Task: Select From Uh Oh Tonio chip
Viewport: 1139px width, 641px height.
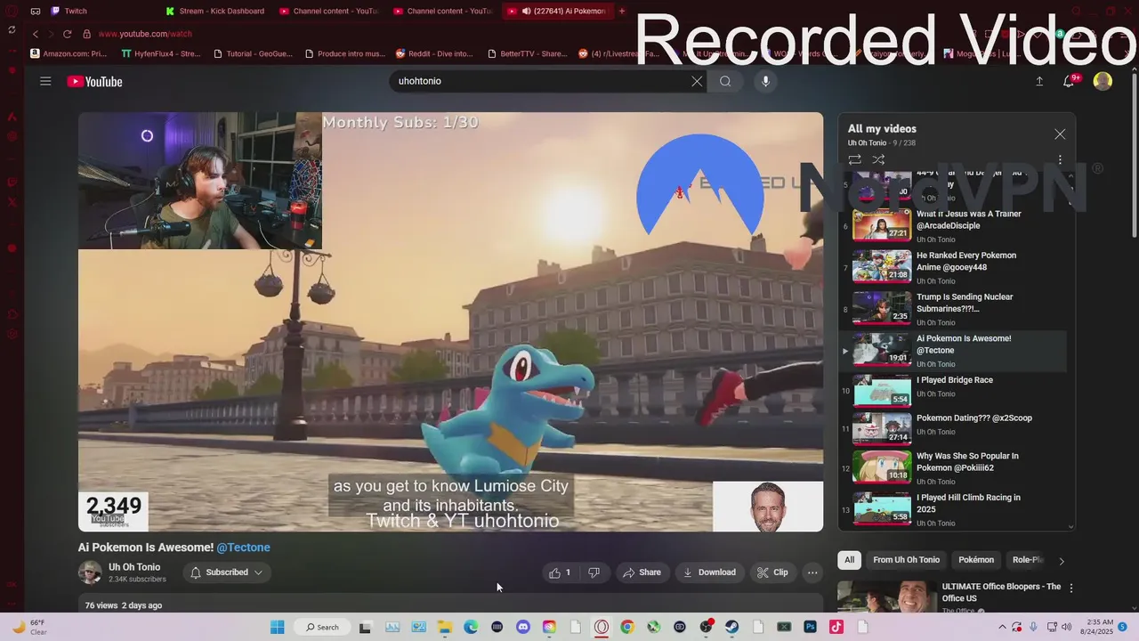Action: 907,560
